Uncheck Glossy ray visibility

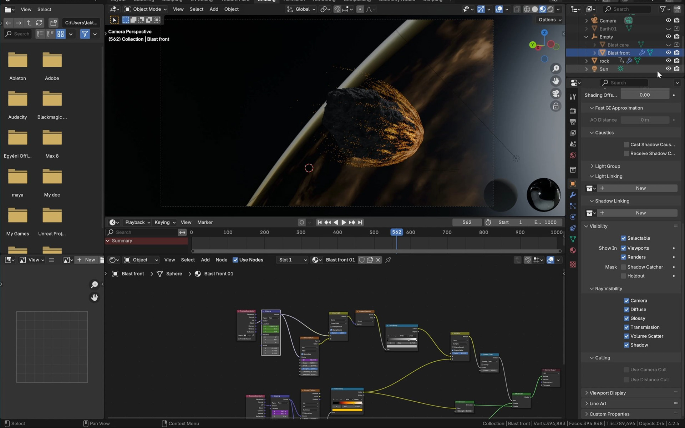pos(626,319)
